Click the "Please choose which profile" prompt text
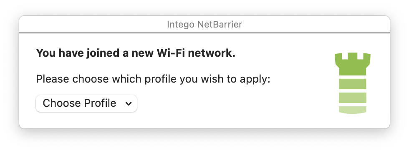 153,79
